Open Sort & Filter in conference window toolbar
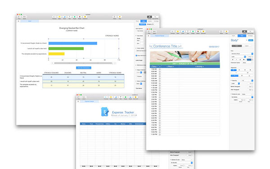270x169 pixels. click(x=250, y=32)
